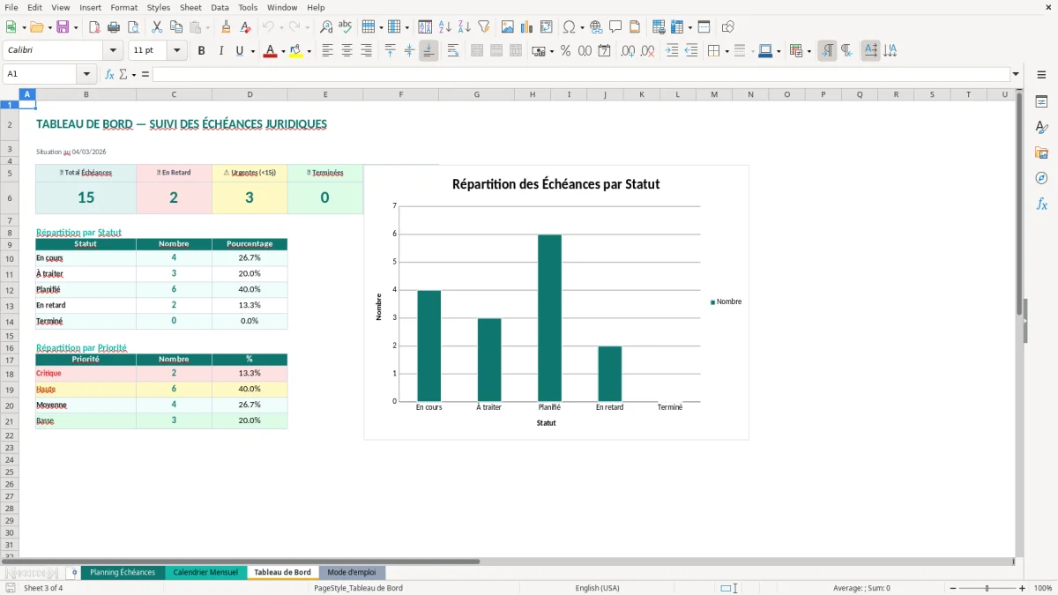Click the Format as Percent icon
This screenshot has height=595, width=1058.
pyautogui.click(x=565, y=51)
